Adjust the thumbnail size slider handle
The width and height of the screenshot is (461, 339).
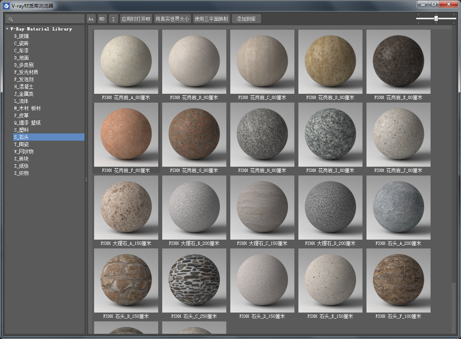click(436, 18)
